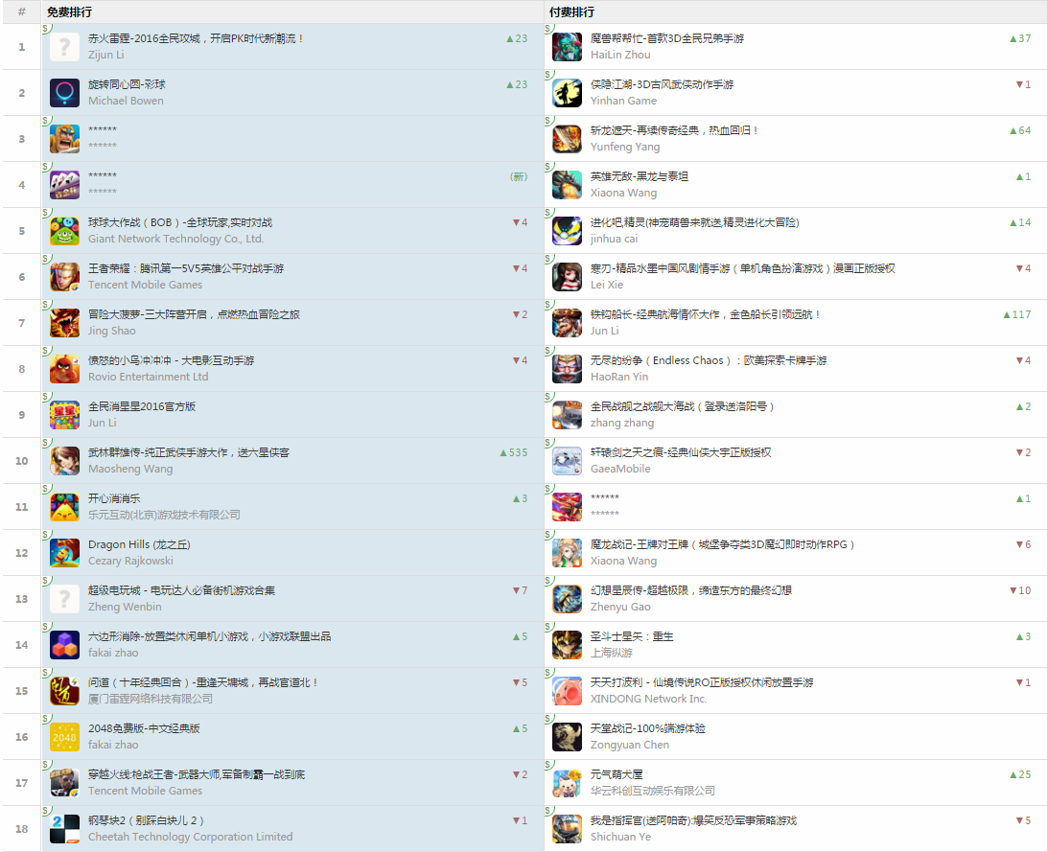The height and width of the screenshot is (852, 1047).
Task: Click the 钢琴块2 (别踩白块儿2) title
Action: tap(147, 821)
